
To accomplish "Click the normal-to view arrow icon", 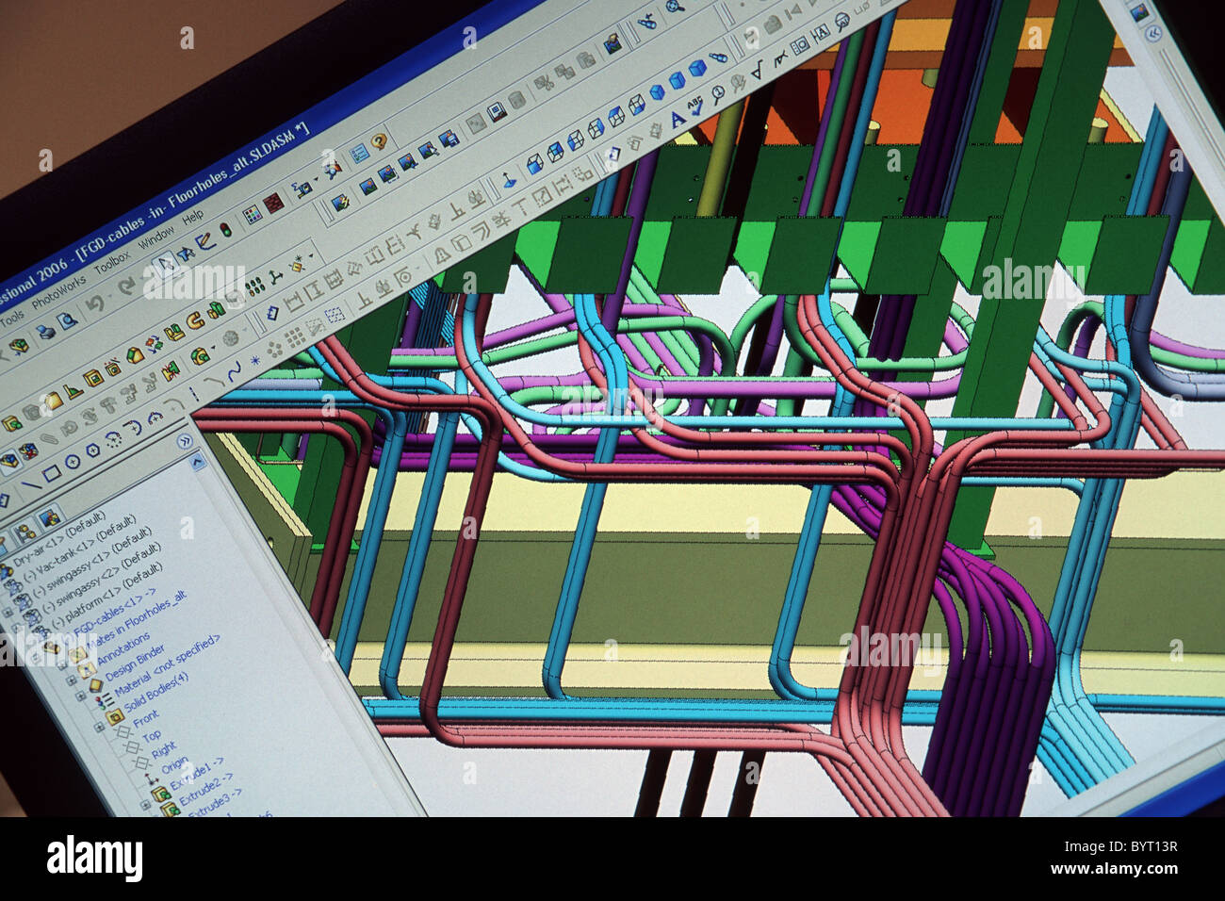I will [510, 179].
